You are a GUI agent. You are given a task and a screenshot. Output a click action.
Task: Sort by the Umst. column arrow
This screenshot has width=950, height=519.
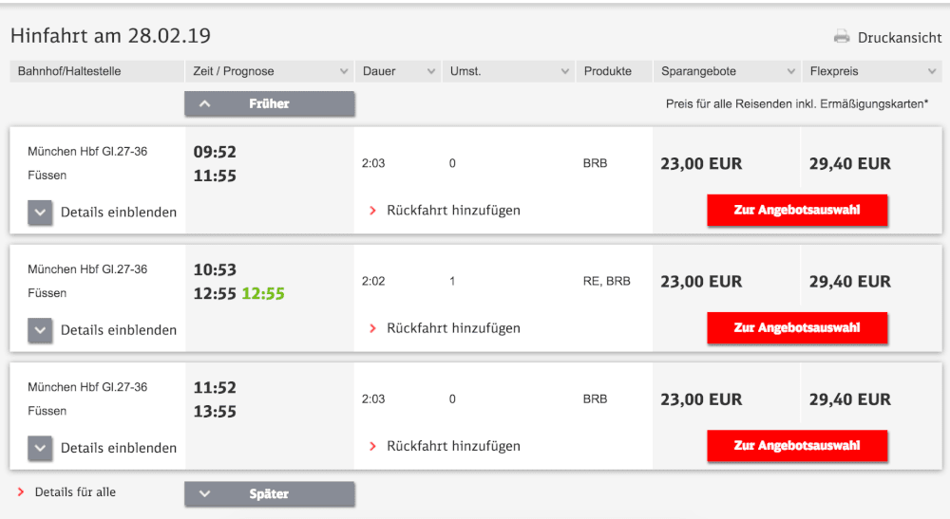coord(564,72)
